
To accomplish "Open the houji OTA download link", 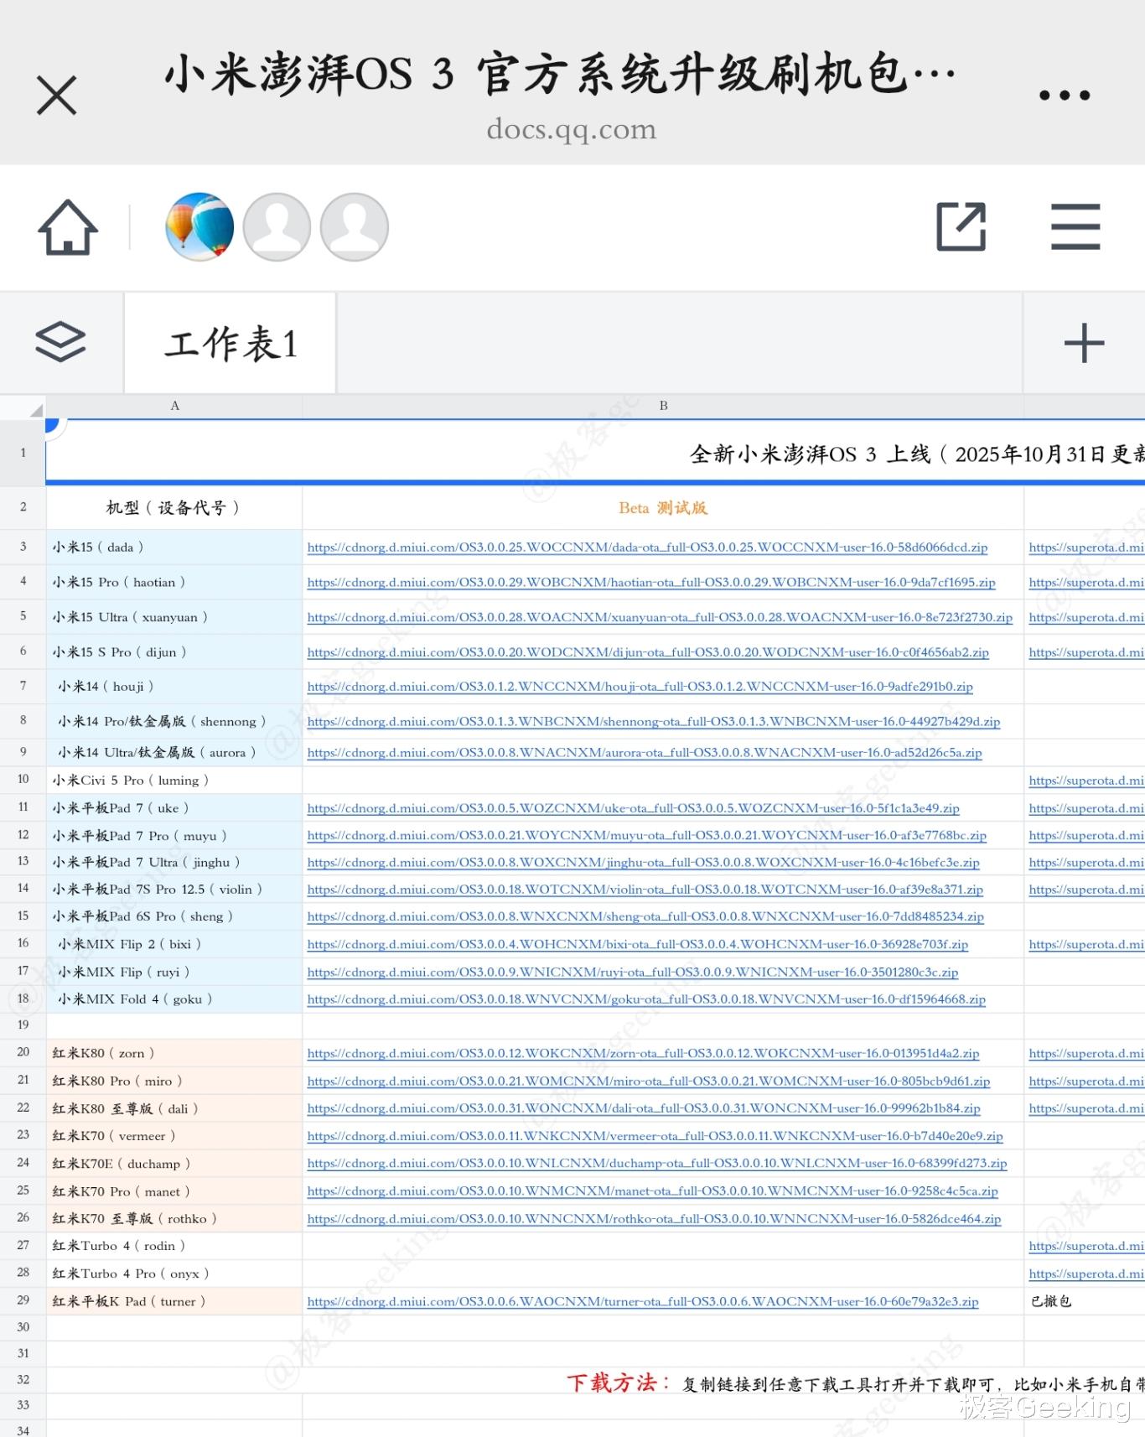I will (640, 687).
